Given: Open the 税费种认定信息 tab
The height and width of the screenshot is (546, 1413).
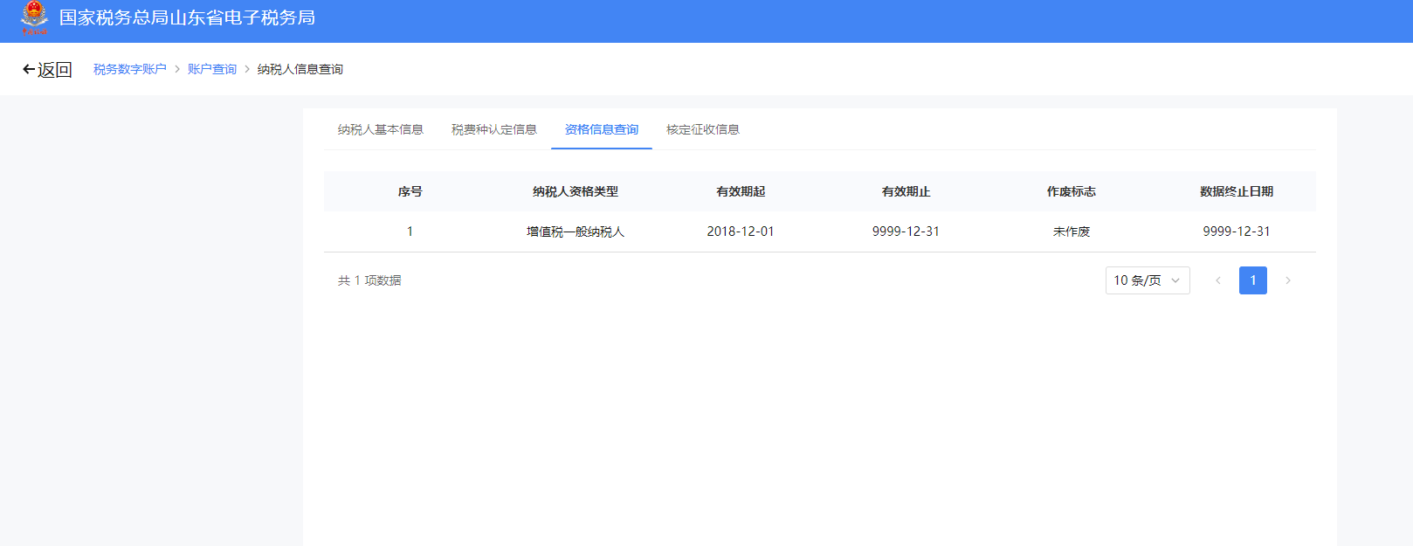Looking at the screenshot, I should tap(493, 129).
